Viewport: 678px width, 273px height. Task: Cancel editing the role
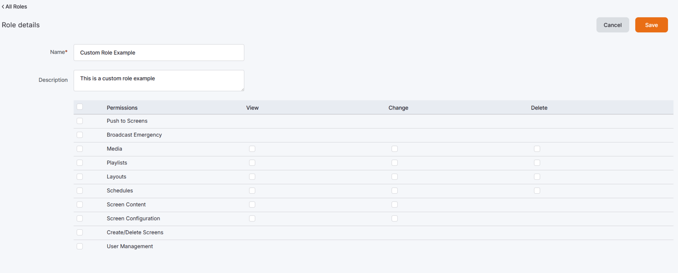tap(612, 25)
